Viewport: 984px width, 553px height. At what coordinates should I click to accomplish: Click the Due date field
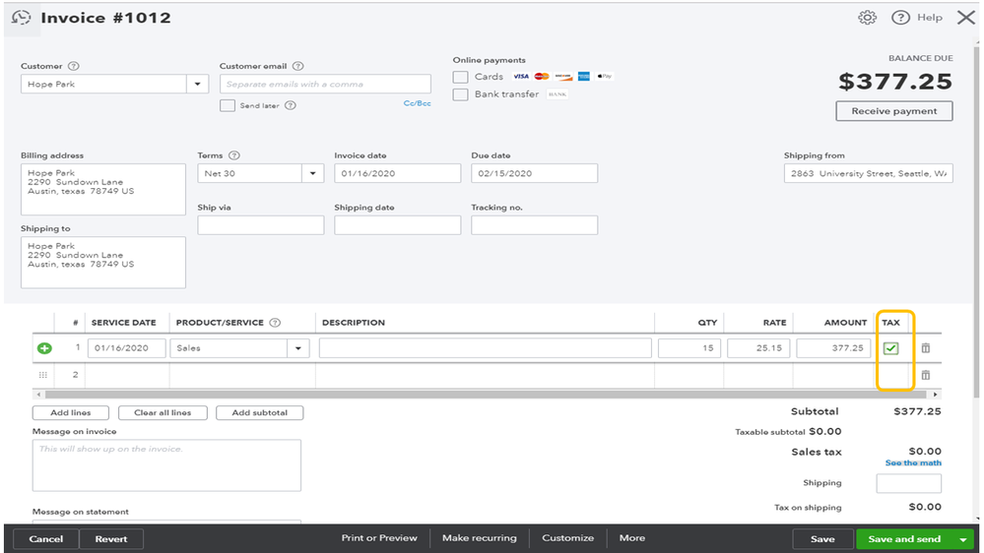(534, 174)
